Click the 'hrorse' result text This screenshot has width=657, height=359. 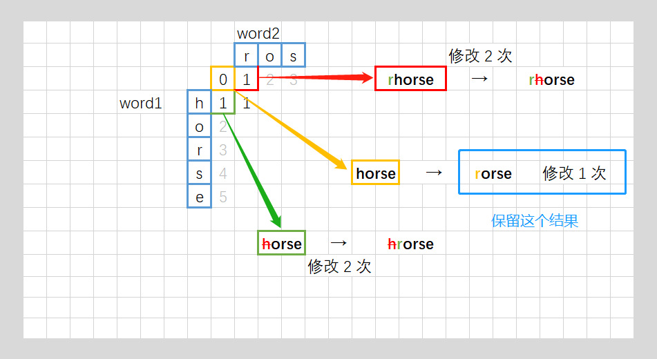tap(410, 244)
